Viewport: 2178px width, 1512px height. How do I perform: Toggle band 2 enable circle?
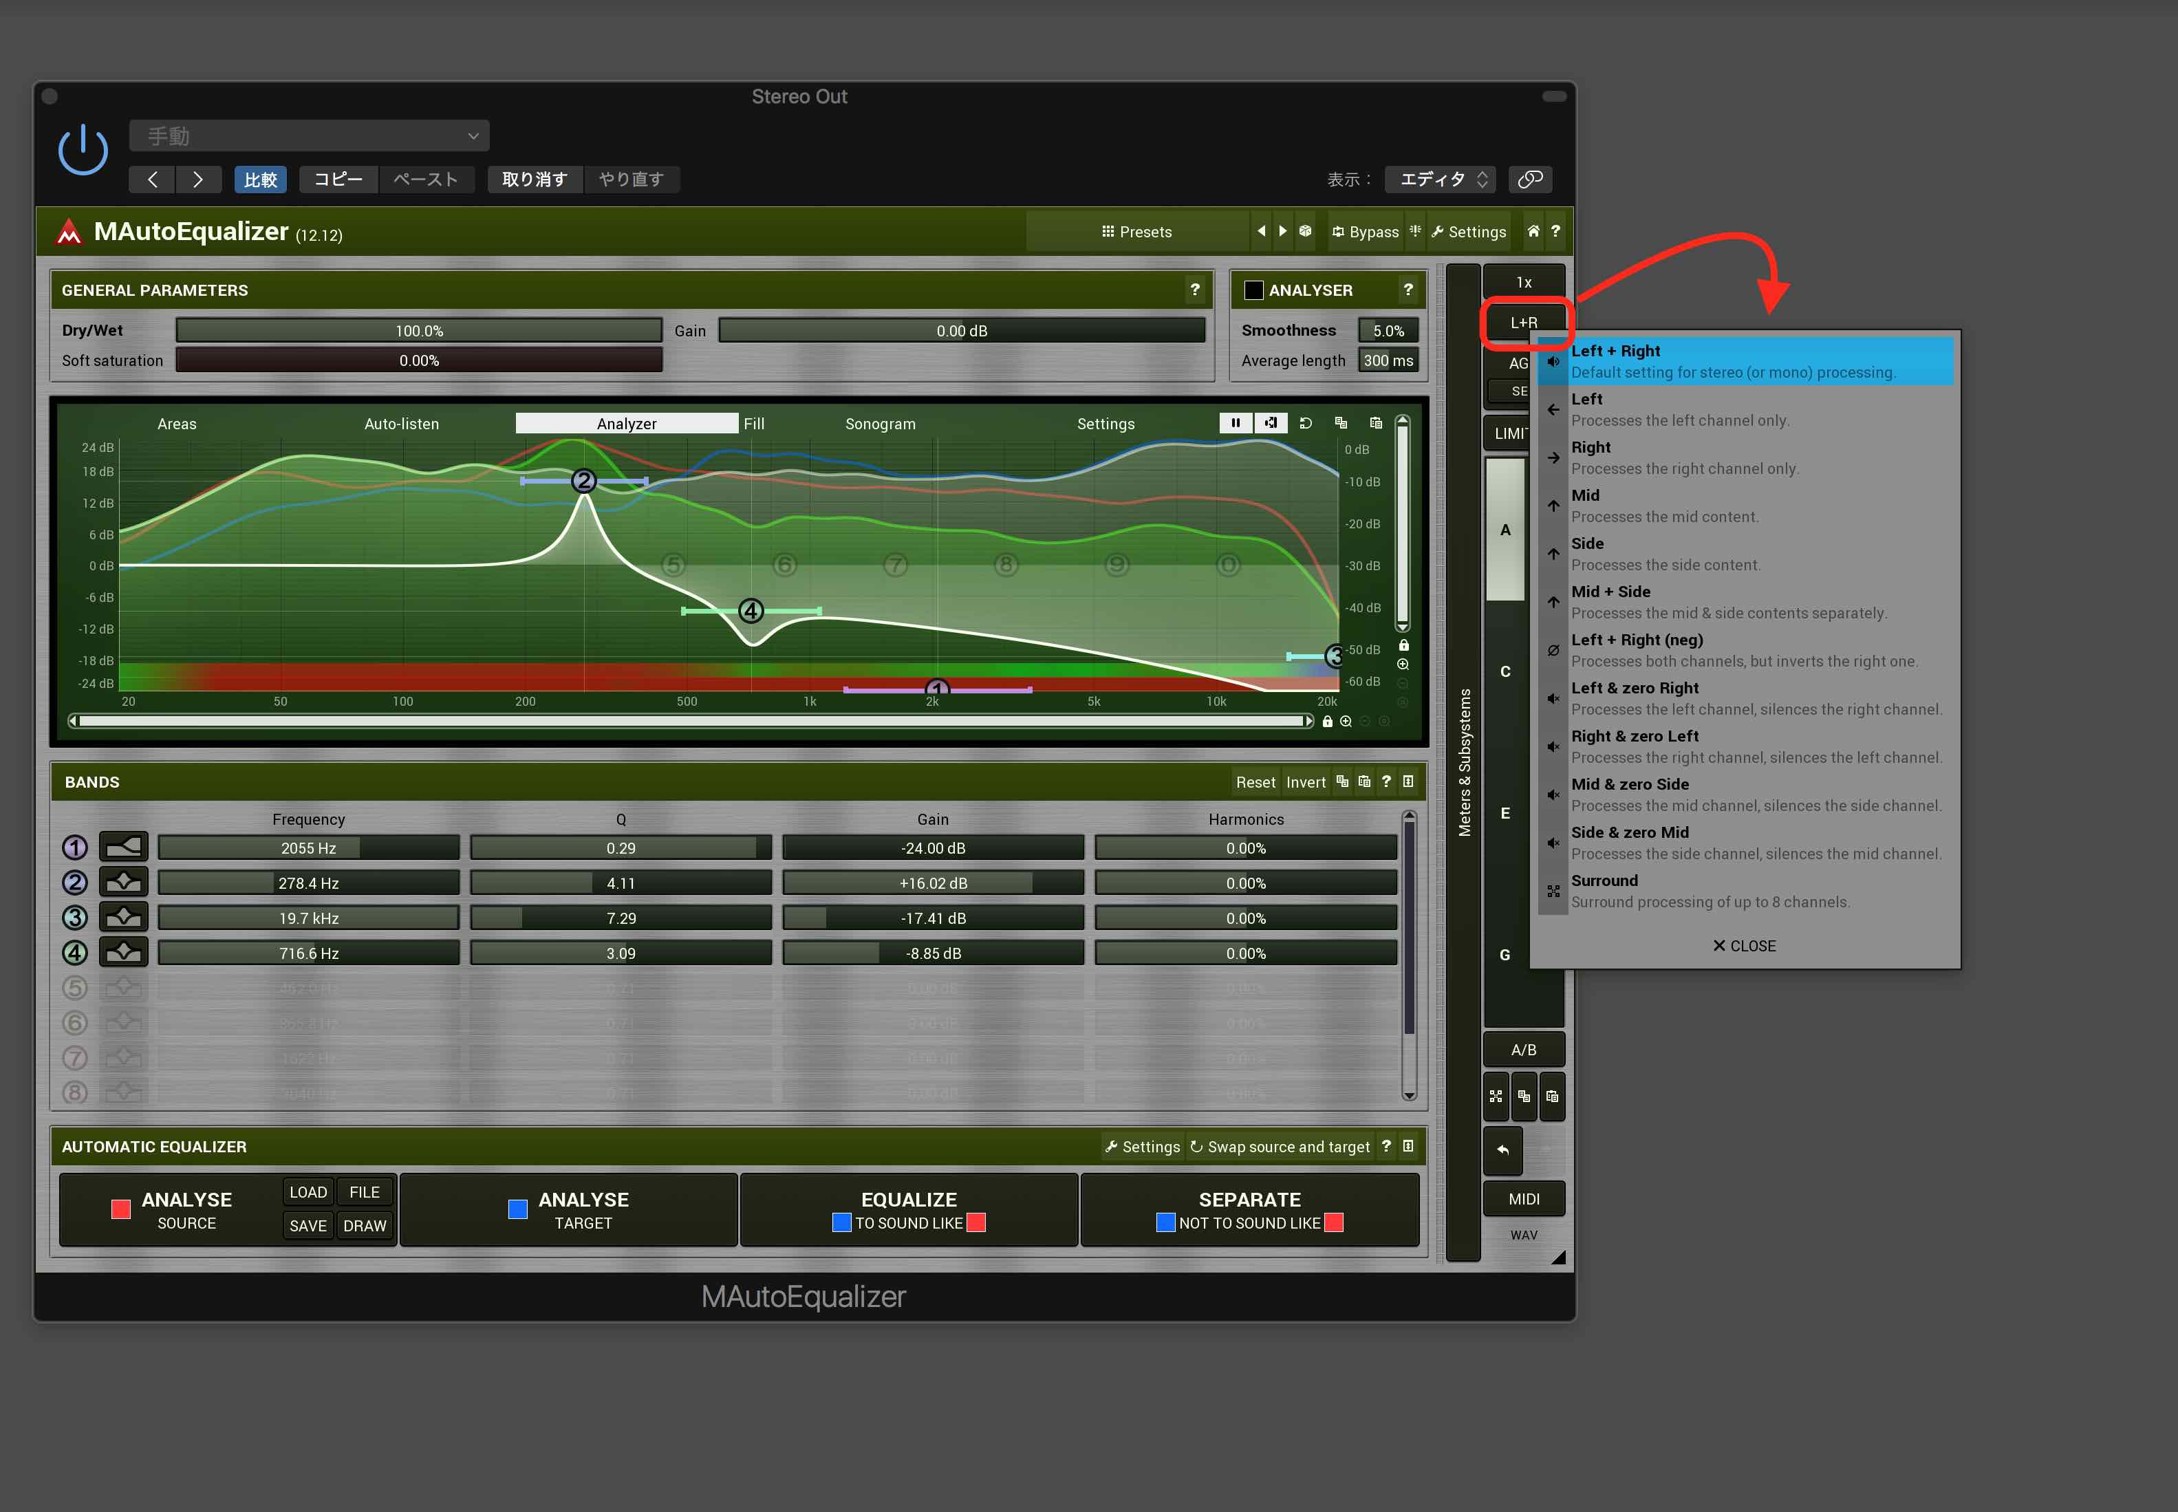(x=75, y=882)
